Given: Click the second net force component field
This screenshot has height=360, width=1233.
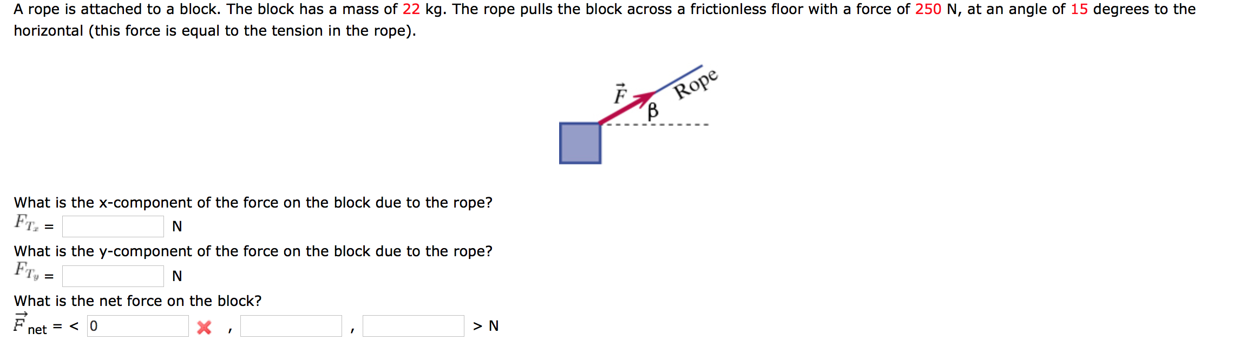Looking at the screenshot, I should point(291,325).
